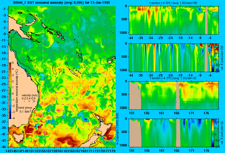
Task: Click "166" under the lat=-22 temperature section
Action: coord(176,113)
